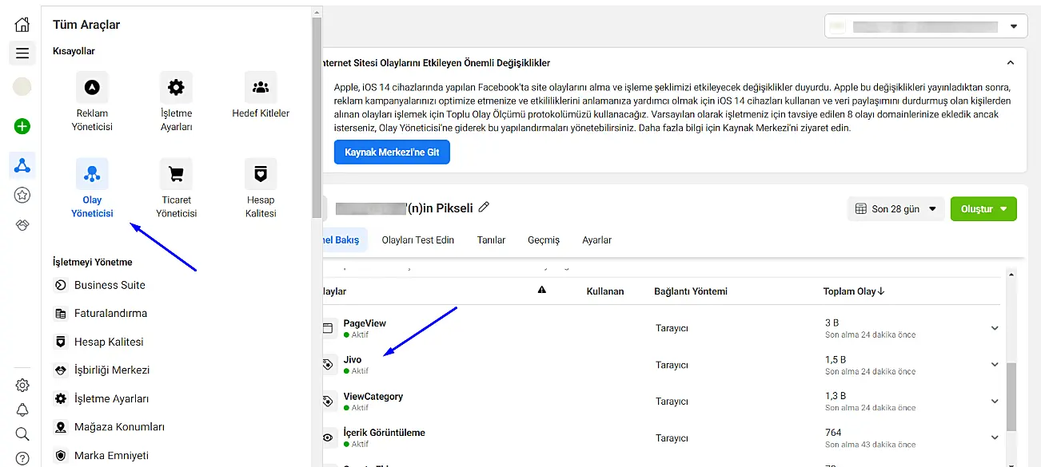Open the Son 28 gün date dropdown
1041x467 pixels.
[x=895, y=209]
